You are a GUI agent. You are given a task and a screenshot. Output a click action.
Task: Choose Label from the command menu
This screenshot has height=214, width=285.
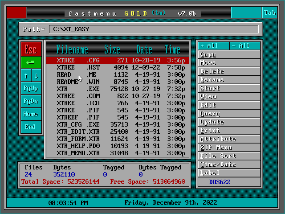tap(229, 173)
